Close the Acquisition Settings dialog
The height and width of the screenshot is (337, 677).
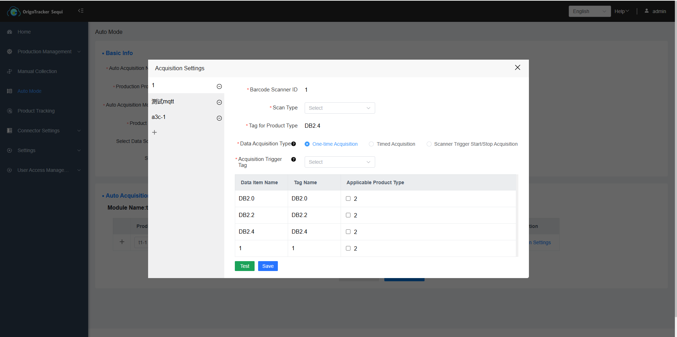point(517,67)
